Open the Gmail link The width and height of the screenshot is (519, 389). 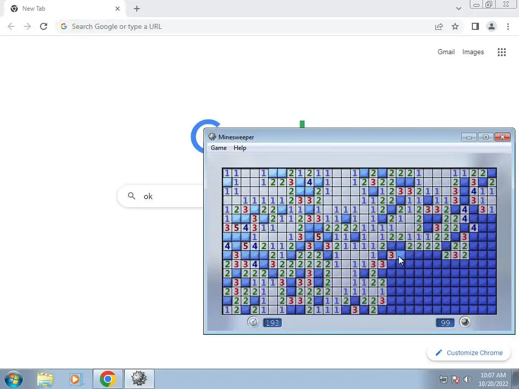click(x=446, y=52)
